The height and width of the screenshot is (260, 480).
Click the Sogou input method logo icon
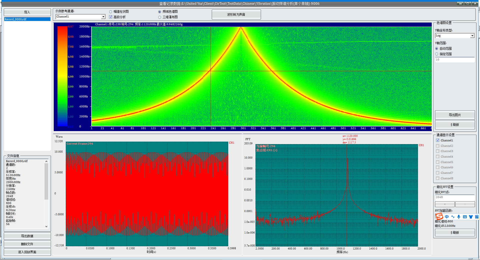tap(439, 217)
